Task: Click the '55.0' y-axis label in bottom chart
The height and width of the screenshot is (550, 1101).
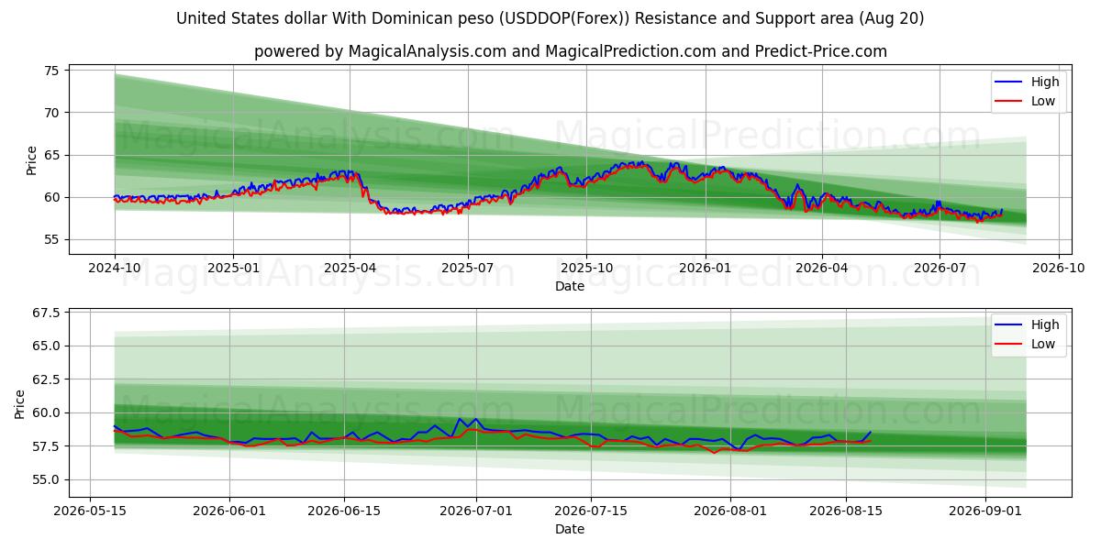Action: pos(47,479)
